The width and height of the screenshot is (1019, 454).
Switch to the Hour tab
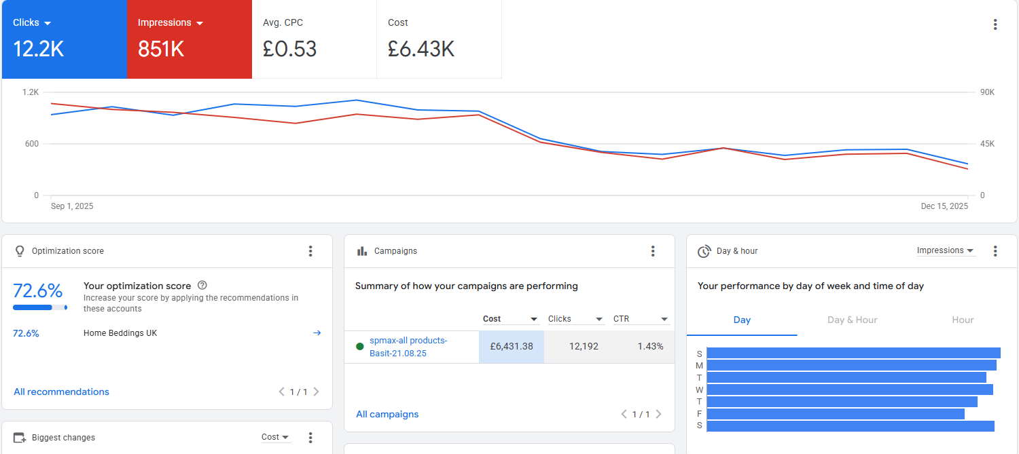(963, 320)
